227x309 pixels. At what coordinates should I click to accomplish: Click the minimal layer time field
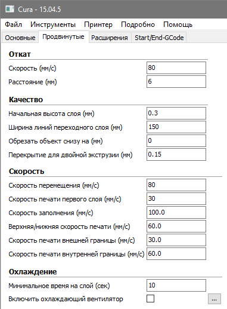pyautogui.click(x=176, y=285)
